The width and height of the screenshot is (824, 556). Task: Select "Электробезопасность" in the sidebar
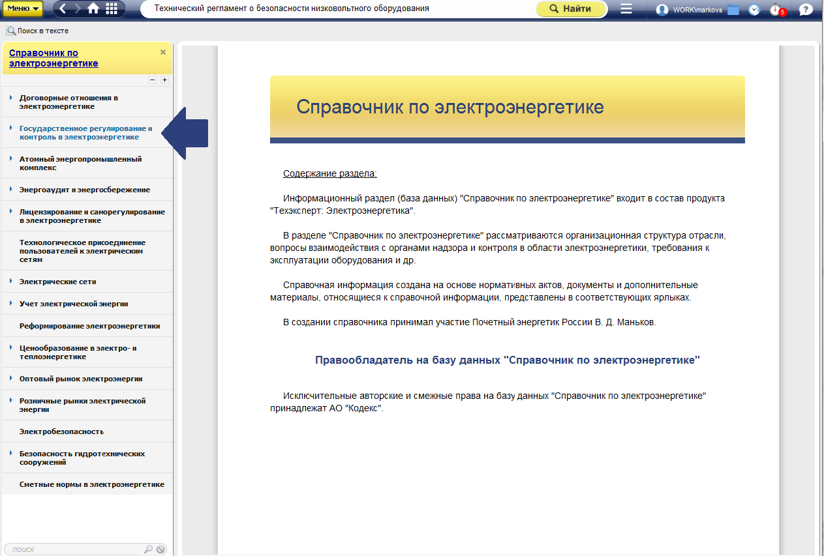click(x=61, y=432)
